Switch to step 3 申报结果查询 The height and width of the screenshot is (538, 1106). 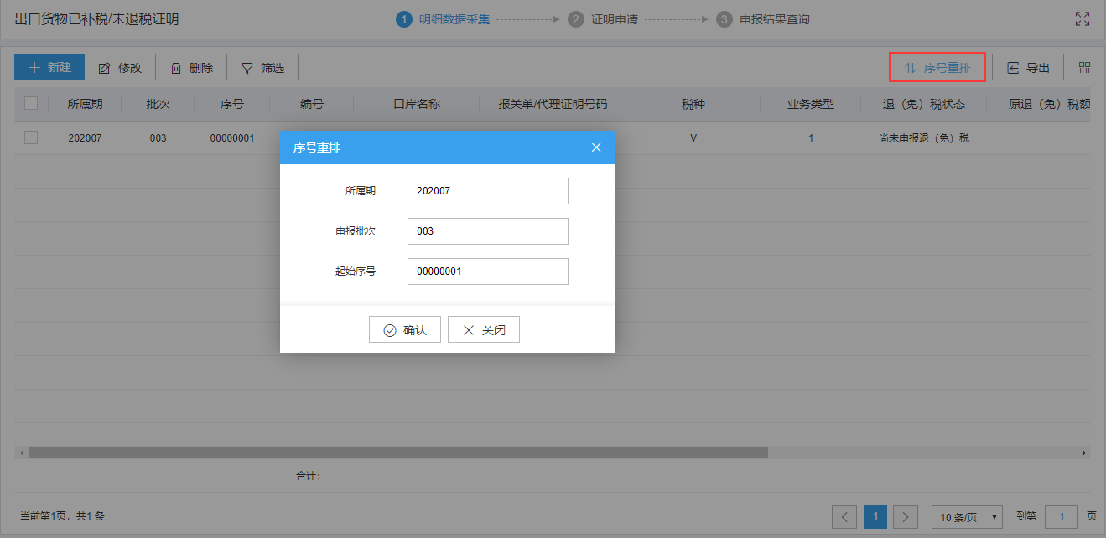click(x=764, y=19)
